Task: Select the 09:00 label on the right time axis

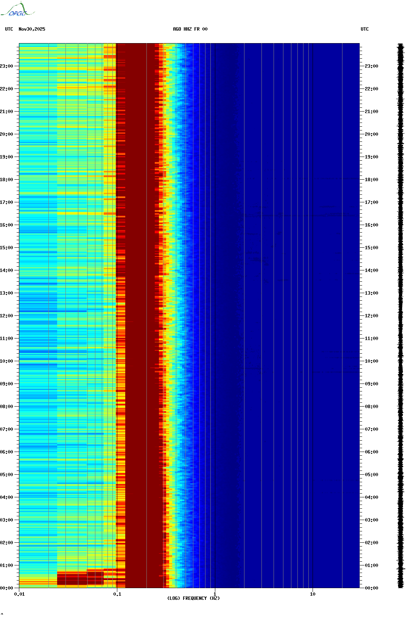Action: [371, 384]
